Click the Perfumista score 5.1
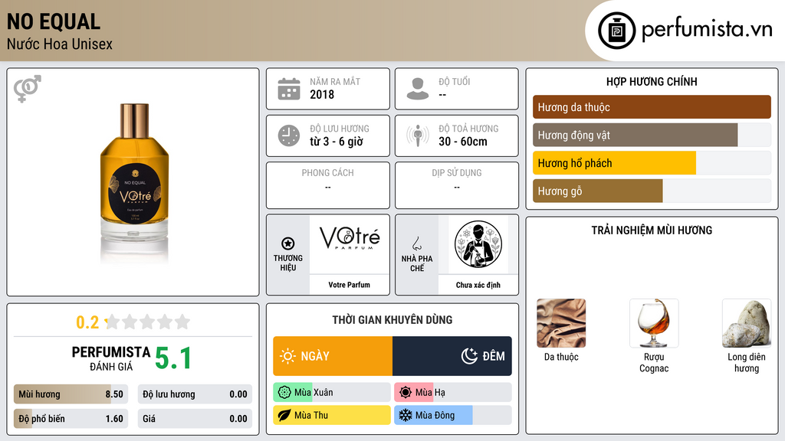The height and width of the screenshot is (441, 785). [173, 358]
